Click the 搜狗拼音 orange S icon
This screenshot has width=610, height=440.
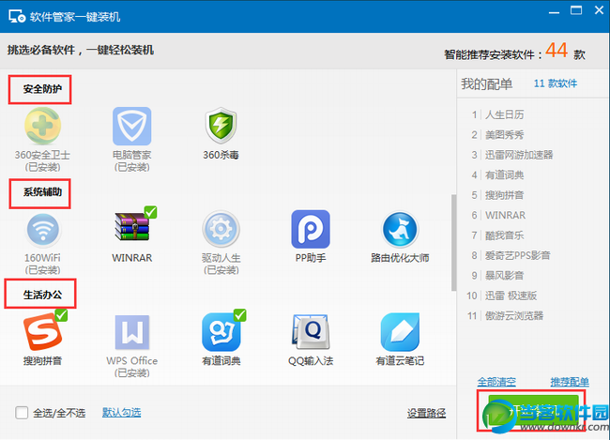(x=43, y=332)
